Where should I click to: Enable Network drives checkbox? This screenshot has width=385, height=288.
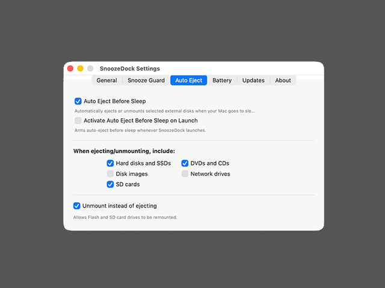click(x=185, y=173)
